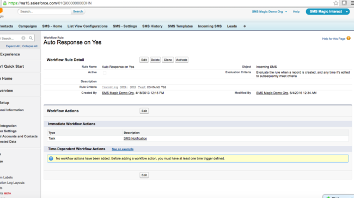Click the sidebar search magnifier icon

point(30,39)
